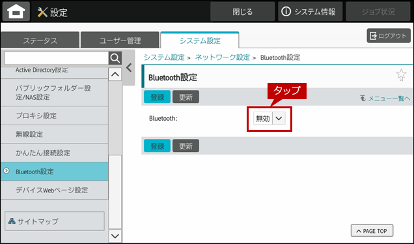Image resolution: width=414 pixels, height=244 pixels.
Task: Click the top 登録 button
Action: (x=157, y=97)
